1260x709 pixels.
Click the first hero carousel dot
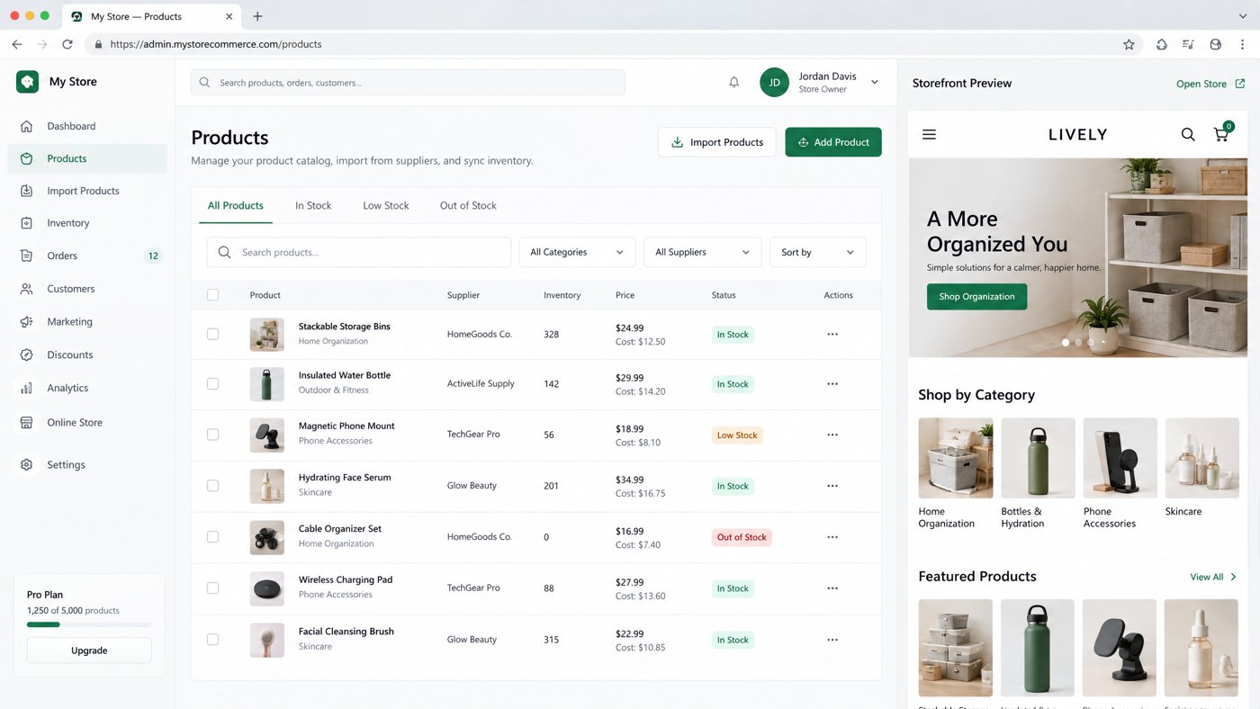[1066, 342]
